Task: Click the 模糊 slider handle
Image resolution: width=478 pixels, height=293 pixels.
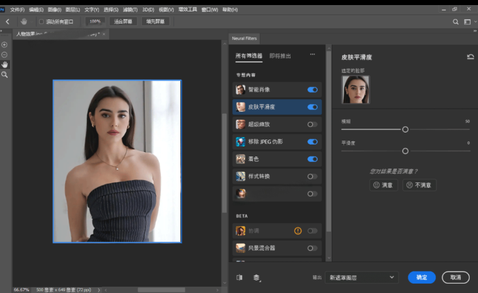Action: [x=405, y=129]
